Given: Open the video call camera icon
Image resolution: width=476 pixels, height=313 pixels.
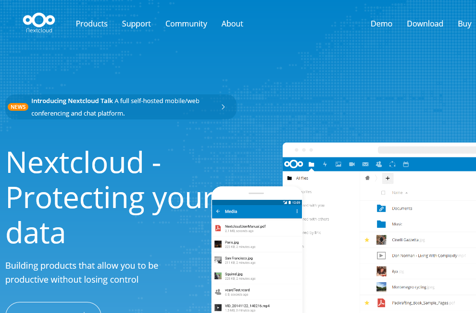Looking at the screenshot, I should point(352,164).
